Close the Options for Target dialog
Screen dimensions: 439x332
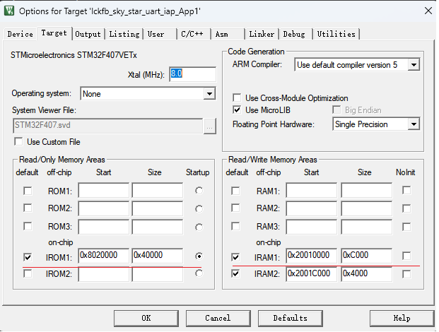[428, 11]
